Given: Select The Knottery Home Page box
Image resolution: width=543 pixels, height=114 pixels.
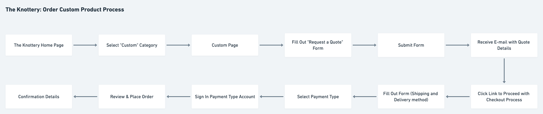Looking at the screenshot, I should pos(39,45).
